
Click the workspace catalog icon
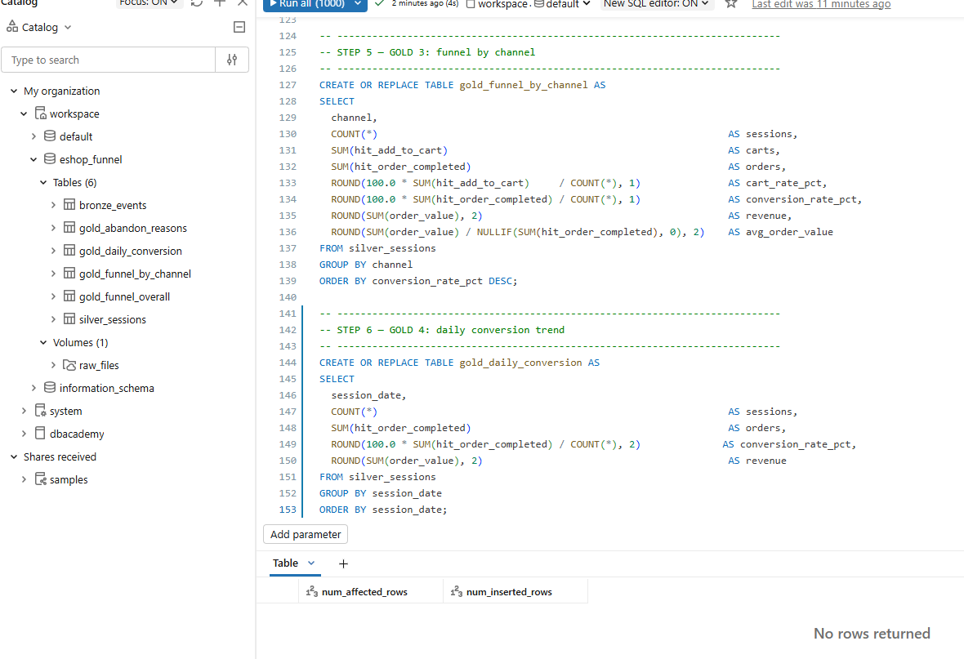pyautogui.click(x=41, y=114)
